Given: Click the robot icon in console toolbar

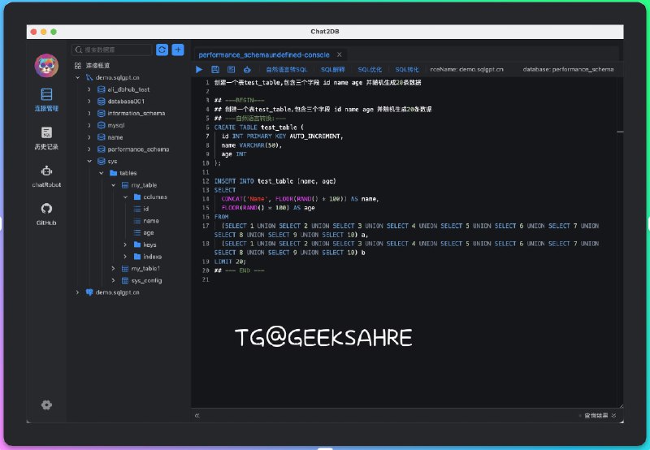Looking at the screenshot, I should [x=247, y=70].
